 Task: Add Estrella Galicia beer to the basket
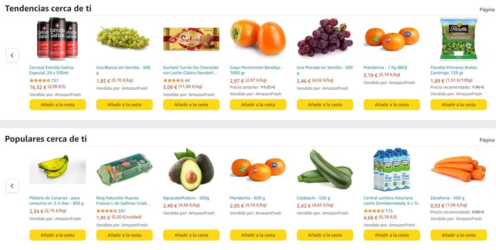pos(57,105)
